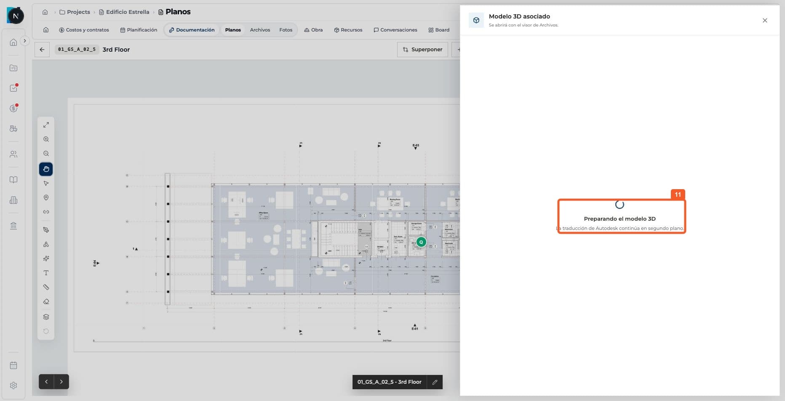Screen dimensions: 785x401
Task: Select the text annotation tool
Action: point(46,273)
